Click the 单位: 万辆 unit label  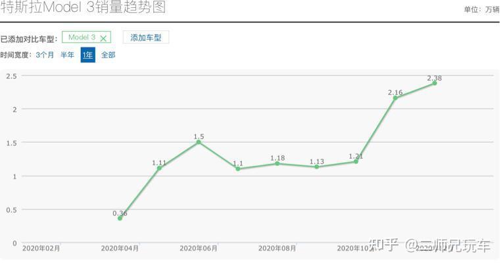click(481, 10)
